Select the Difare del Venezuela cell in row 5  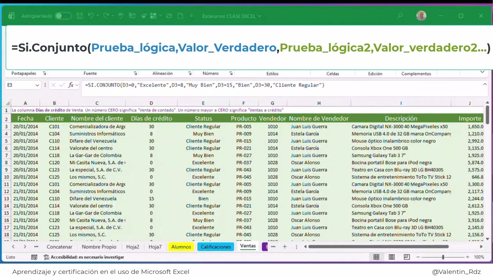[x=97, y=141]
